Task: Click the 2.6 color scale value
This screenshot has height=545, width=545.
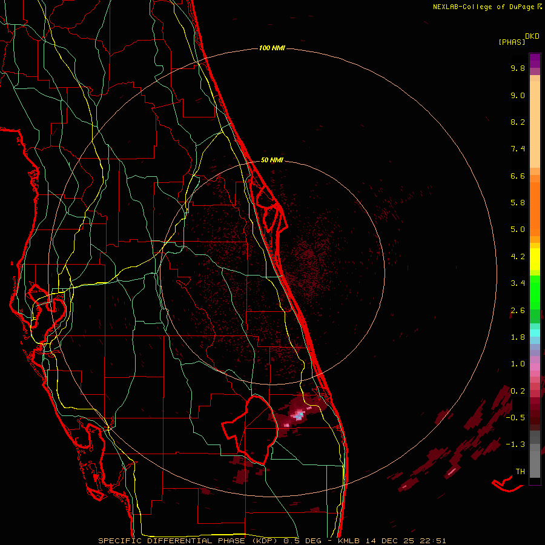Action: (518, 311)
